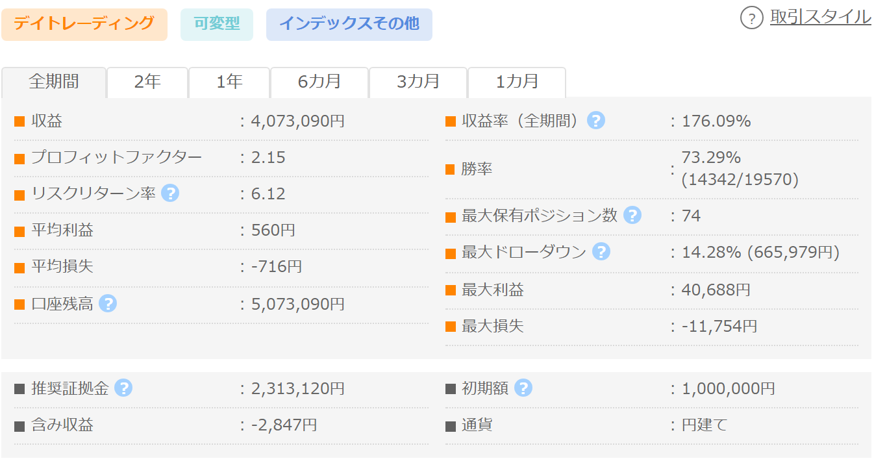
Task: Click the 平均利益 label
Action: (62, 230)
